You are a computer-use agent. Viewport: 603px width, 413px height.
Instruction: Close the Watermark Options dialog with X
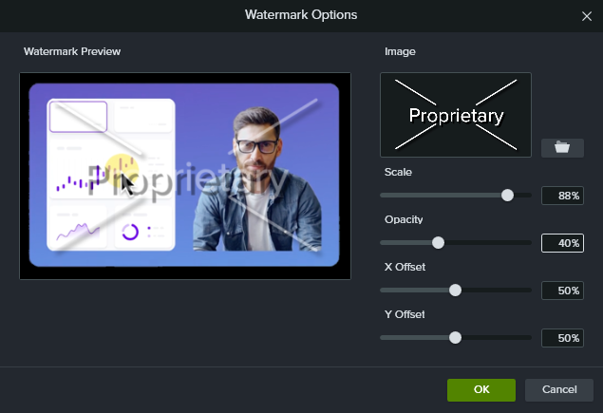coord(586,15)
